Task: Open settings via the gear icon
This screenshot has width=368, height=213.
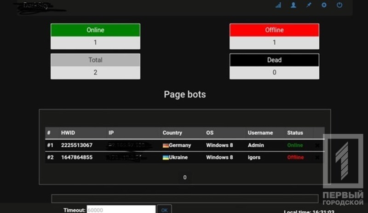Action: click(x=324, y=6)
